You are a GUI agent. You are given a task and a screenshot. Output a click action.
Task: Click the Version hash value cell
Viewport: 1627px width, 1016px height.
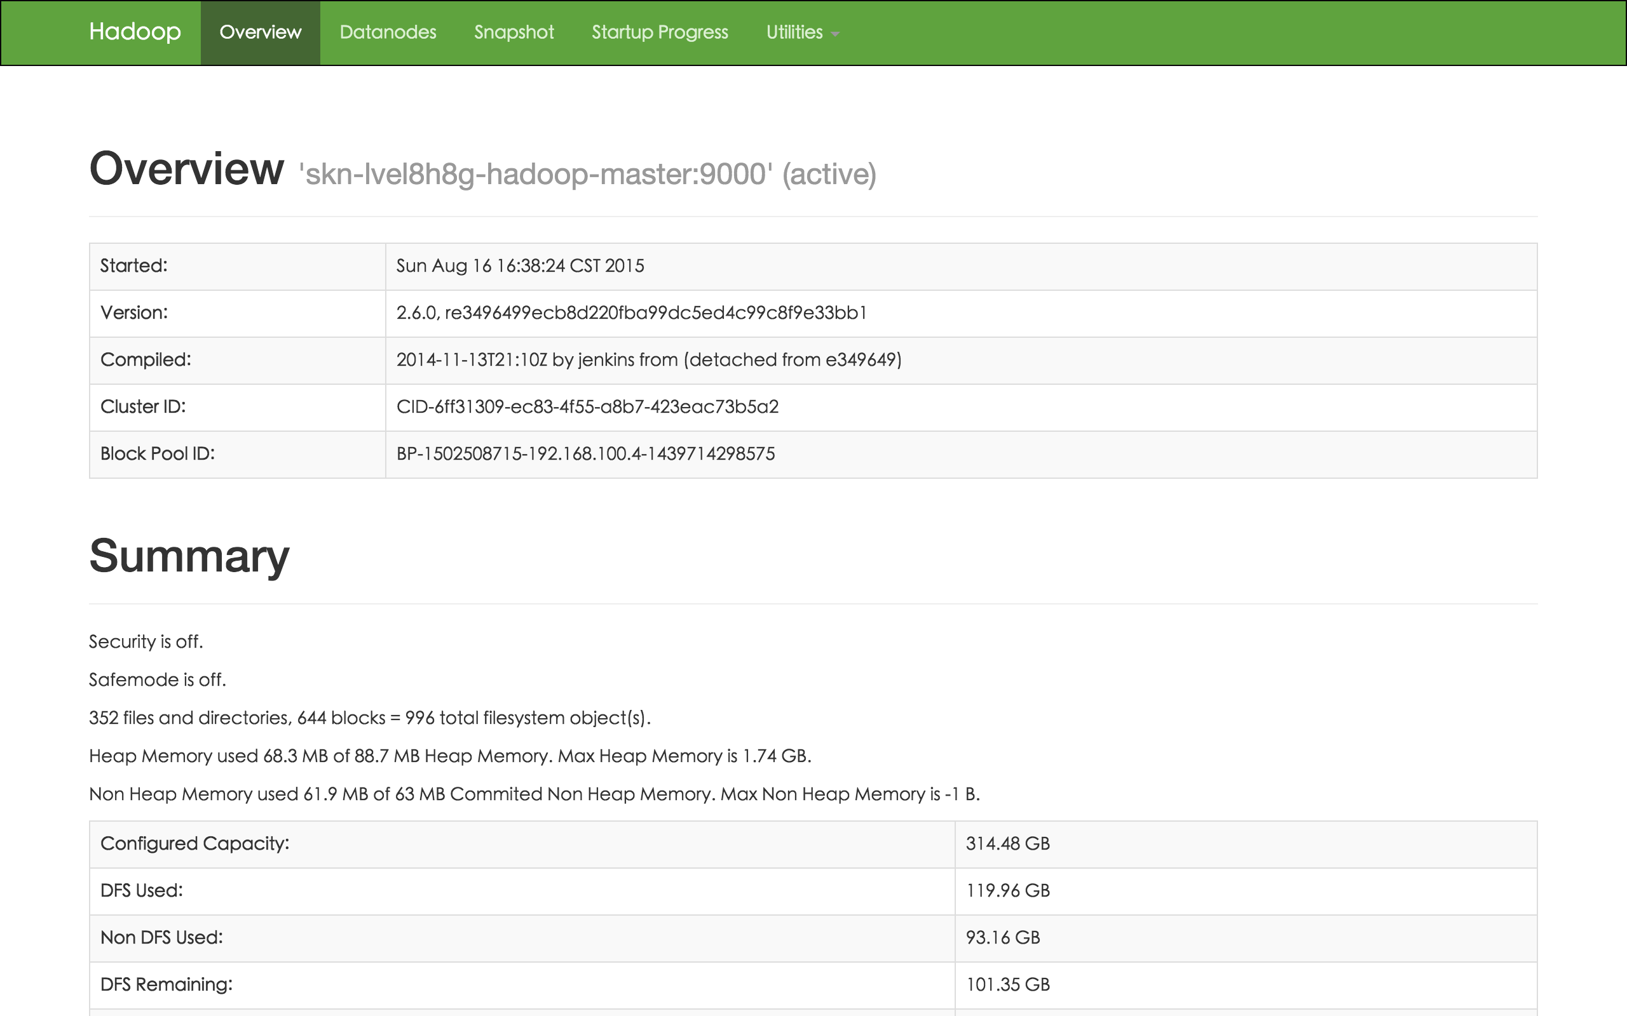[x=631, y=313]
